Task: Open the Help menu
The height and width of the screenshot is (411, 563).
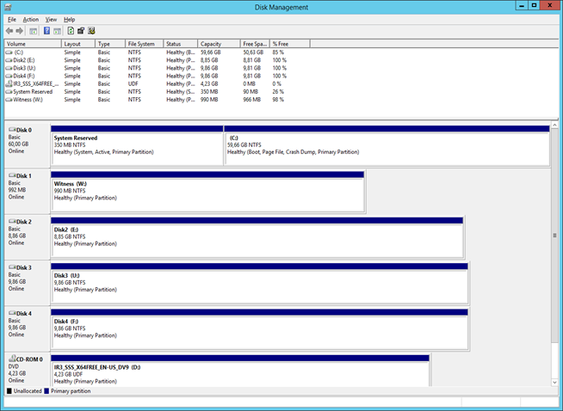Action: pyautogui.click(x=69, y=20)
